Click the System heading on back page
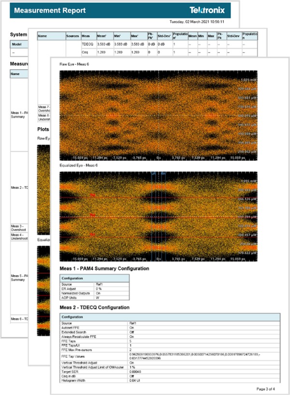Viewport: 290px width, 395px height. tap(18, 34)
